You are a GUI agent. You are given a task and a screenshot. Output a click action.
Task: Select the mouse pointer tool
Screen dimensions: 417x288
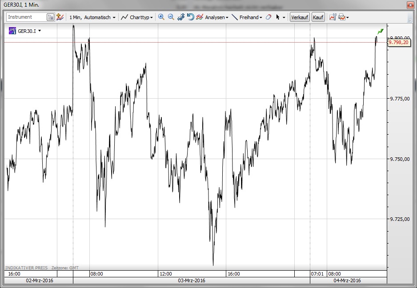[x=278, y=17]
